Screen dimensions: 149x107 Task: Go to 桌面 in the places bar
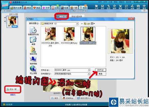click(33, 41)
